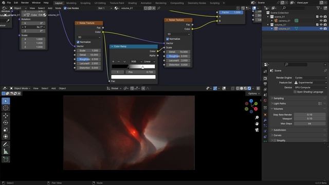Select the 3D Cursor tool
This screenshot has width=329, height=185.
point(6,108)
